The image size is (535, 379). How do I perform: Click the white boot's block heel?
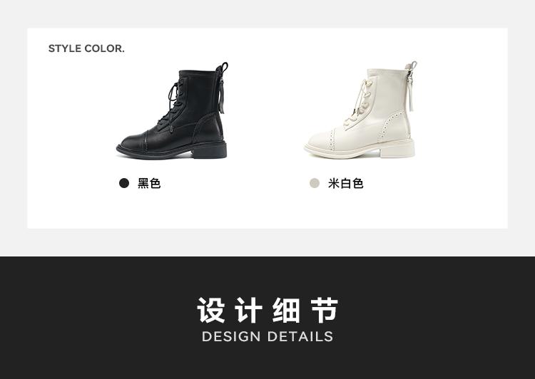(x=397, y=150)
